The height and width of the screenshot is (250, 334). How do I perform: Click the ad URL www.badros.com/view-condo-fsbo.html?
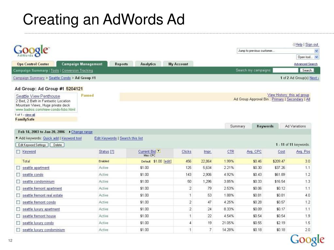pos(45,109)
